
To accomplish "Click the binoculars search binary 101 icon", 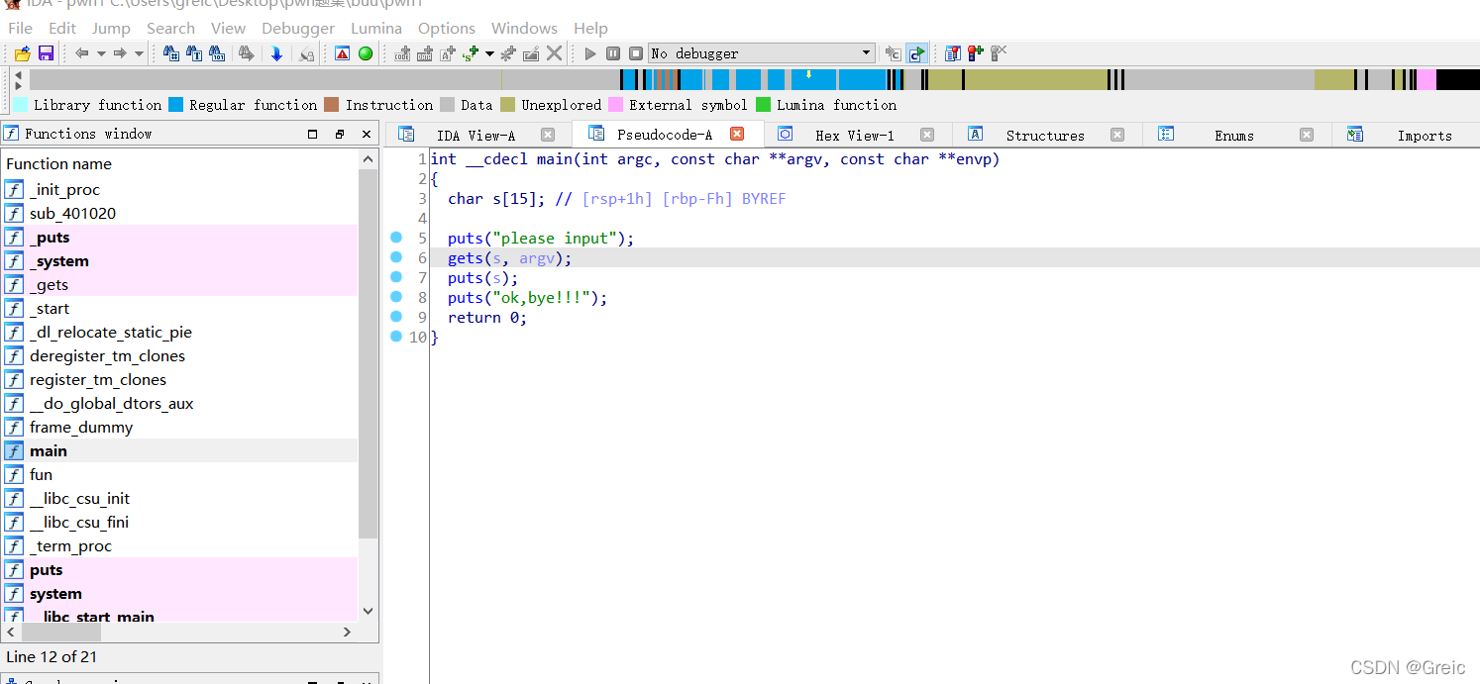I will click(x=217, y=53).
